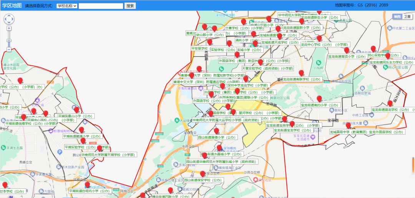Select the 园山街道华南师范大学附属乐城小学 label
The height and width of the screenshot is (198, 415).
[222, 162]
